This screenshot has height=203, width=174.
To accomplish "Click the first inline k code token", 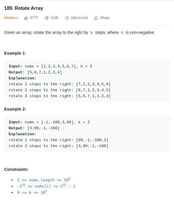I will coord(92,32).
